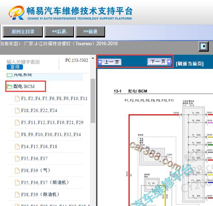Open the F38, F39（气）page

pyautogui.click(x=36, y=170)
